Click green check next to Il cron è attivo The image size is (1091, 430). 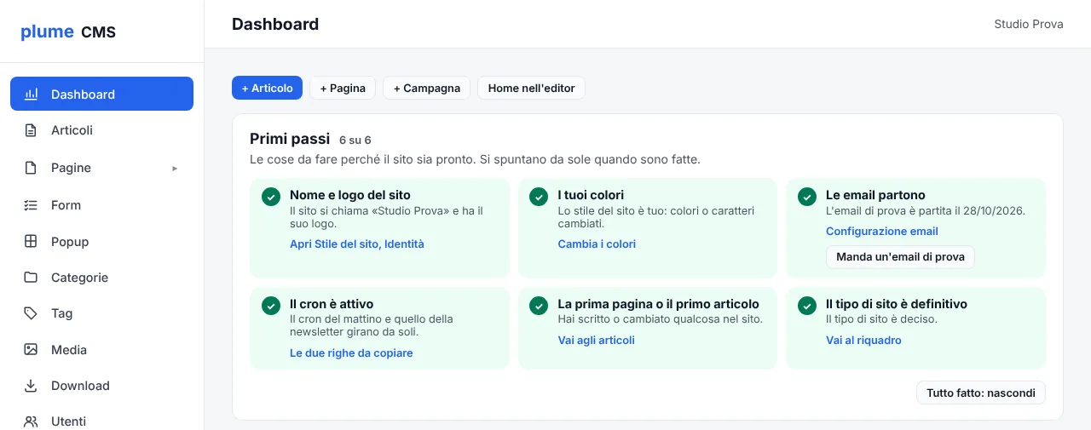[x=270, y=306]
